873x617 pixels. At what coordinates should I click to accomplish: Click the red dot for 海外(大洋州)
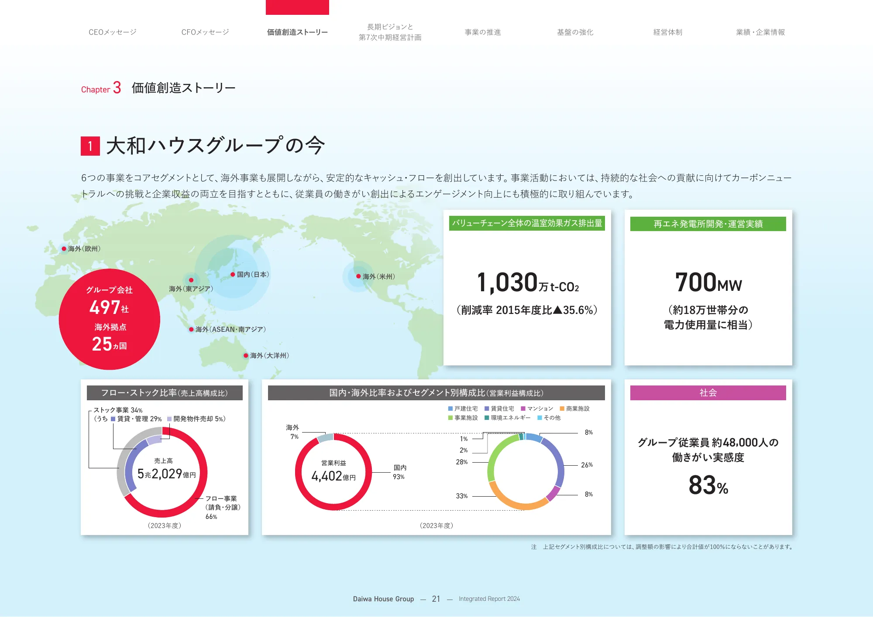click(246, 355)
